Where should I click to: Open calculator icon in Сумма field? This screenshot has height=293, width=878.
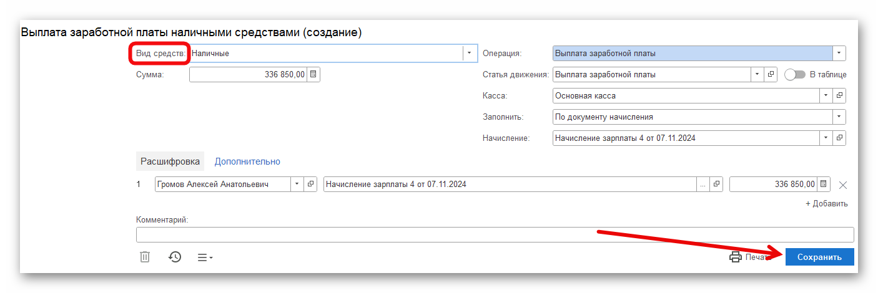coord(313,74)
